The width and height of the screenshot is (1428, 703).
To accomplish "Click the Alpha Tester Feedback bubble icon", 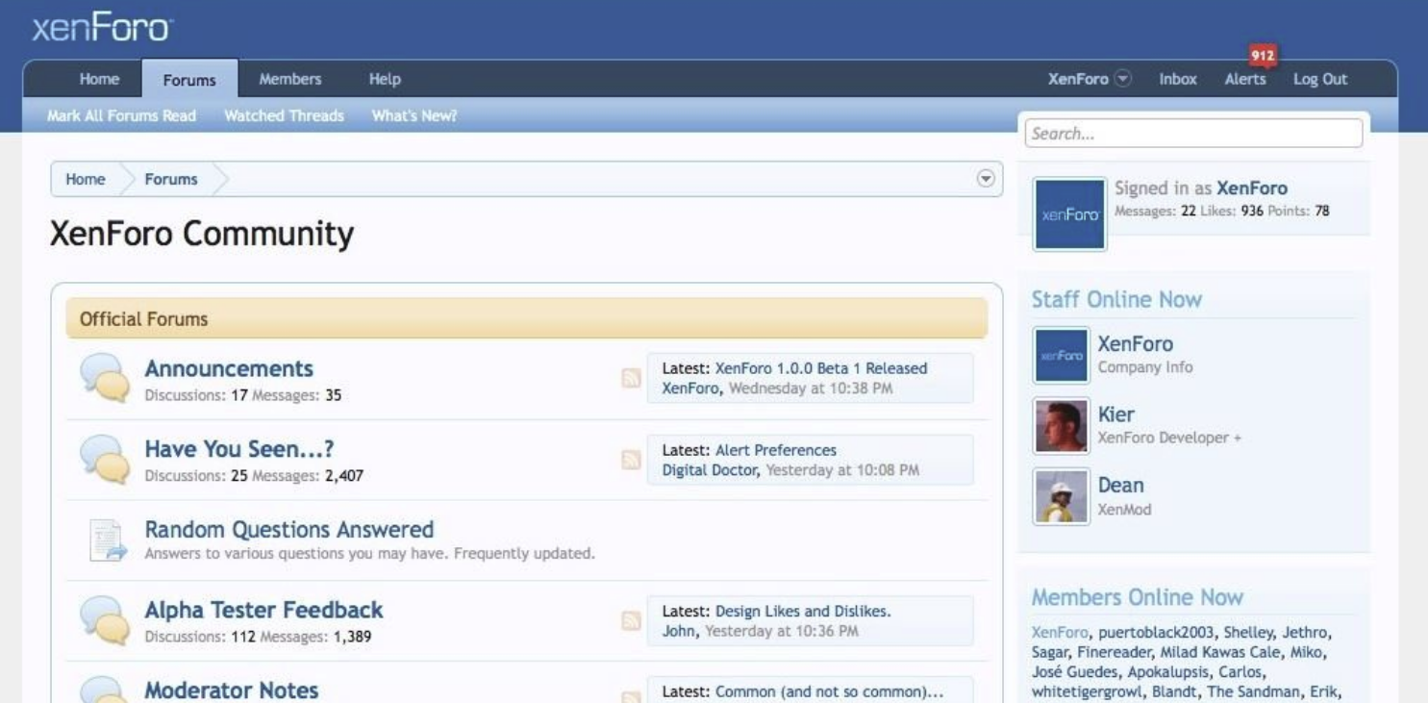I will point(104,619).
